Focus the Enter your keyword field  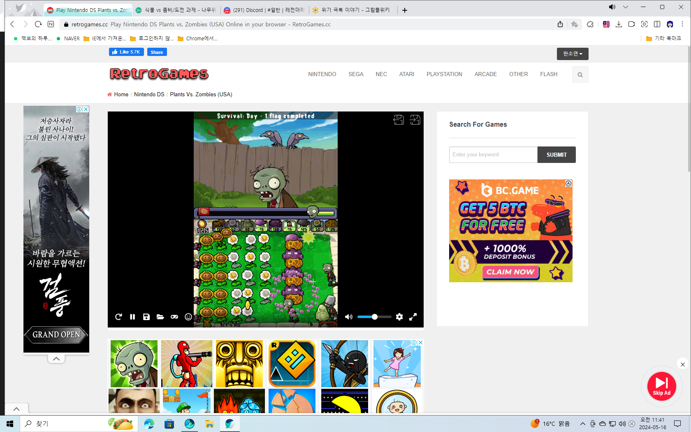point(493,155)
